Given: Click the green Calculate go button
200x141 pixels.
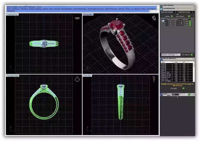Looking at the screenshot, I should point(183,88).
